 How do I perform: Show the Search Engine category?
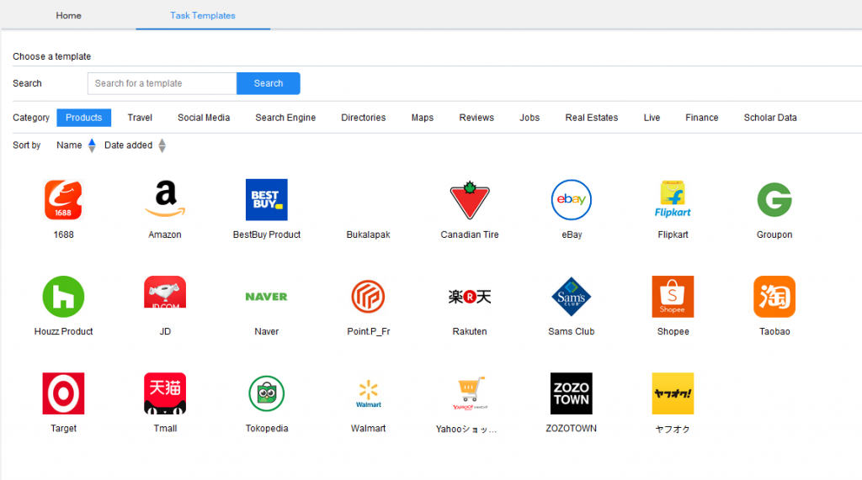pos(285,118)
